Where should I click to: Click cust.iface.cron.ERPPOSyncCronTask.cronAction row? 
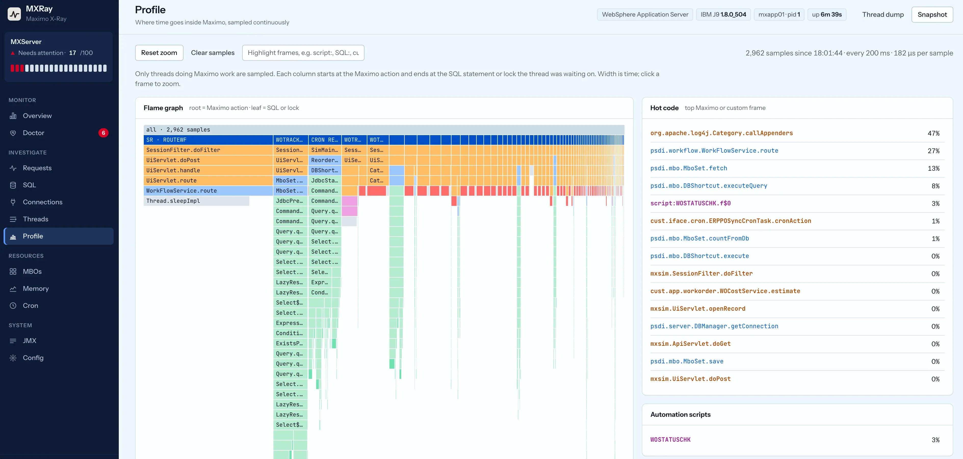point(797,221)
